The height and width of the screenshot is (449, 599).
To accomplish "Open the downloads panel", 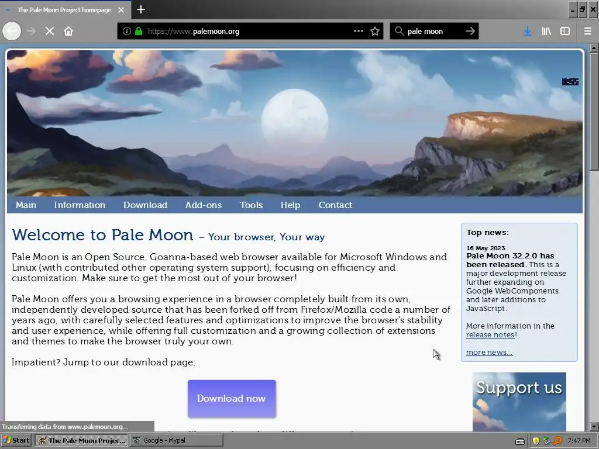I will 528,31.
